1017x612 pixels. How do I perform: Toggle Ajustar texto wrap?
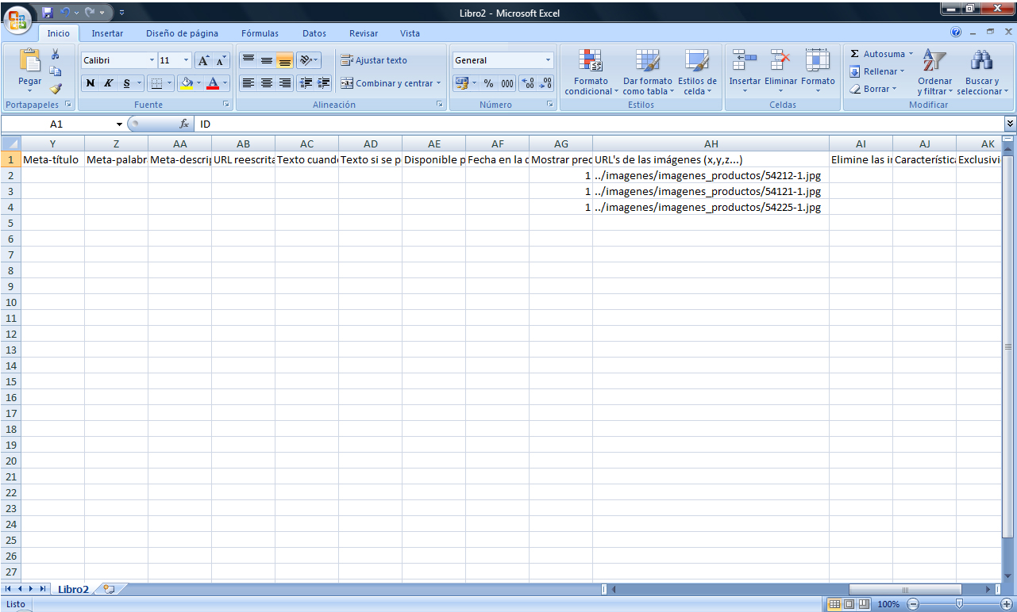pos(374,60)
